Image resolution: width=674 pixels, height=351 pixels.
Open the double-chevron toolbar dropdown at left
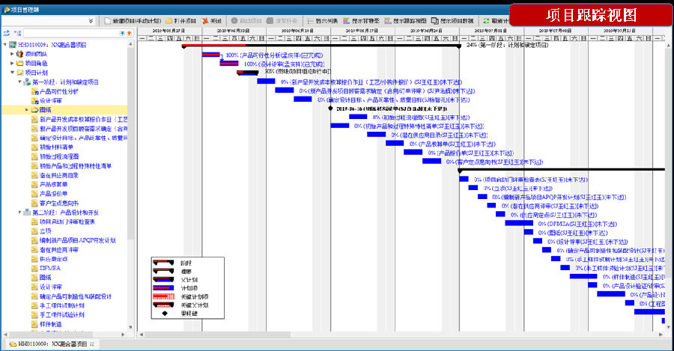(91, 21)
